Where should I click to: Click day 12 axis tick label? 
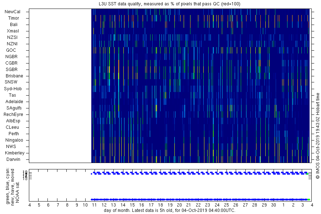(x=104, y=205)
